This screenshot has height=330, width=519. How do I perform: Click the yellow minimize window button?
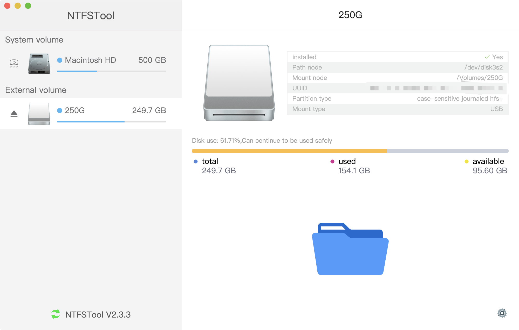[18, 6]
